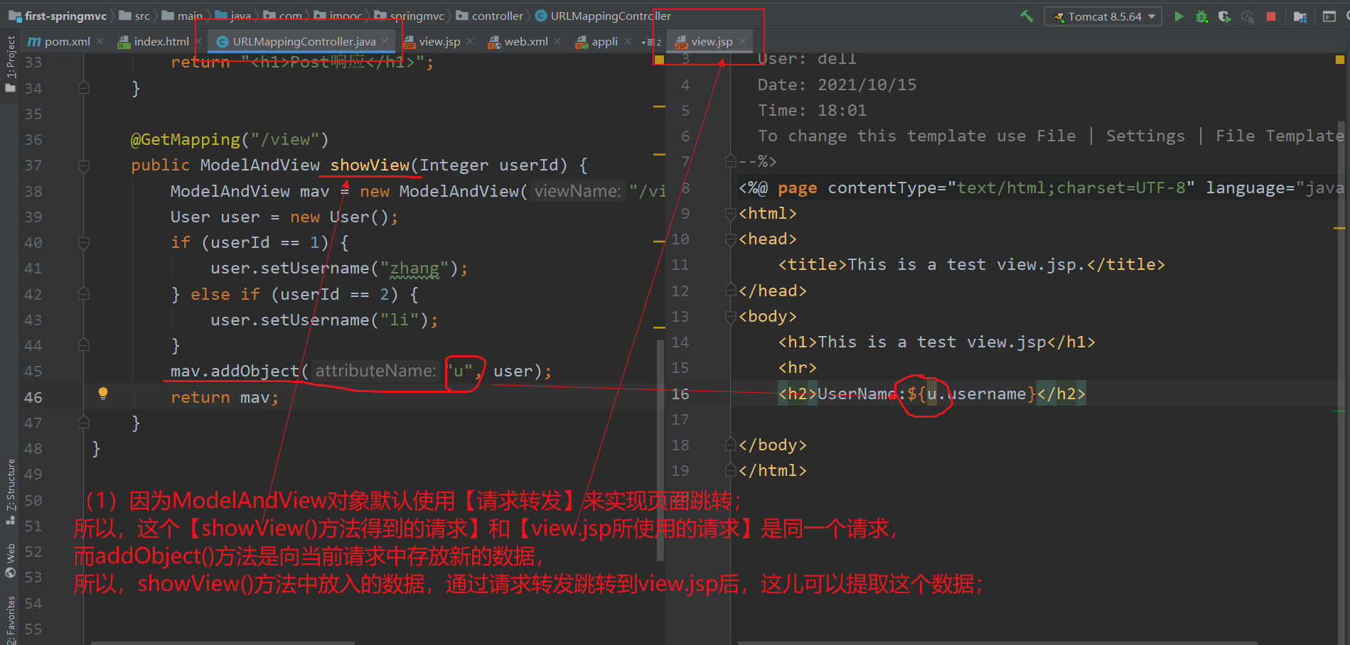
Task: Click the intention lightbulb on line 46
Action: tap(104, 393)
